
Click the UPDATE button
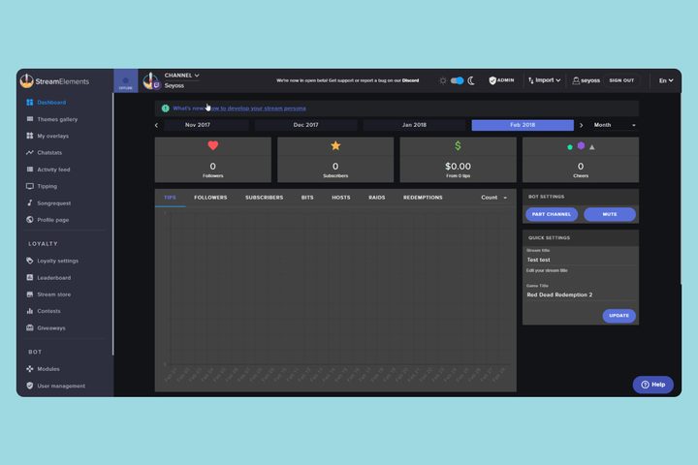(x=619, y=316)
